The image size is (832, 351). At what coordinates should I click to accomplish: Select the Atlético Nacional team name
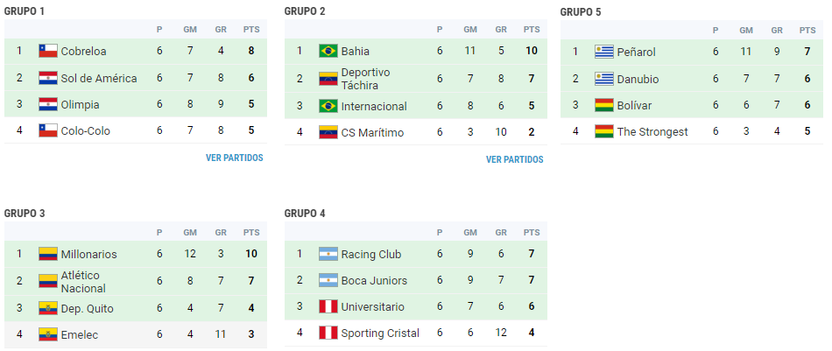pos(83,282)
